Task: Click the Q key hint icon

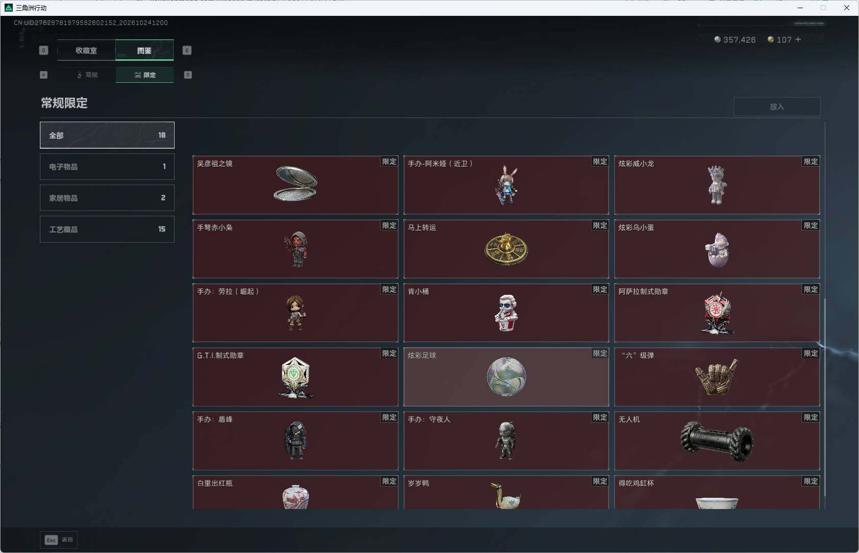Action: (x=43, y=50)
